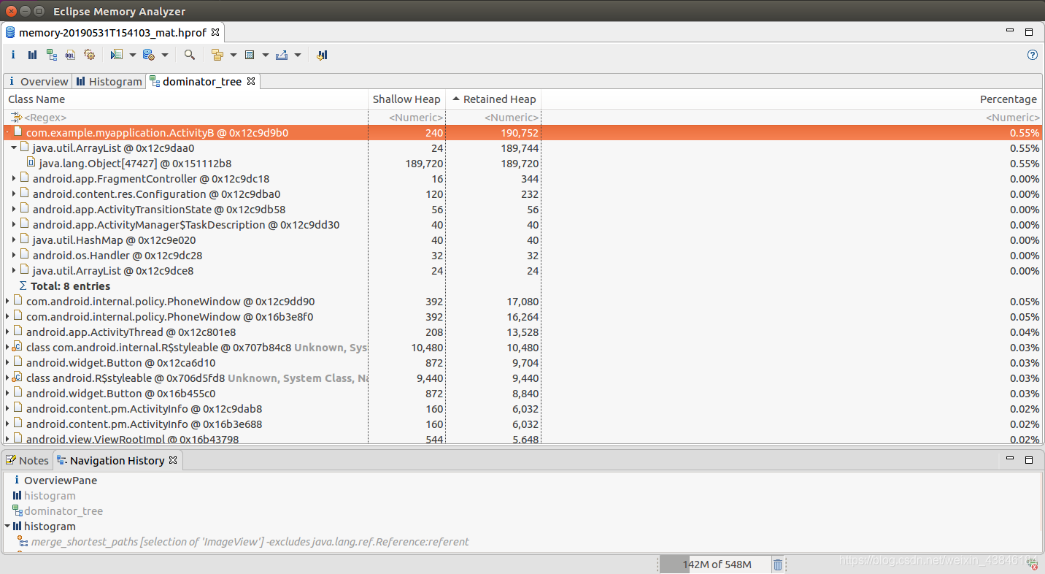Sort by the Retained Heap column header
The width and height of the screenshot is (1045, 574).
point(493,99)
